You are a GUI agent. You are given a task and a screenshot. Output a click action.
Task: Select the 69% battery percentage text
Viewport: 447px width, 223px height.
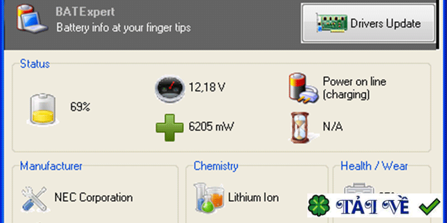coord(80,107)
